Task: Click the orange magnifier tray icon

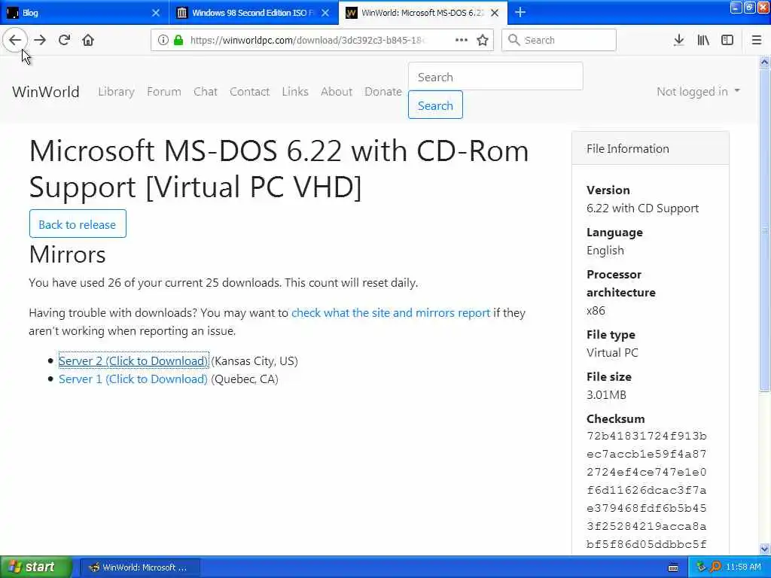Action: point(715,567)
